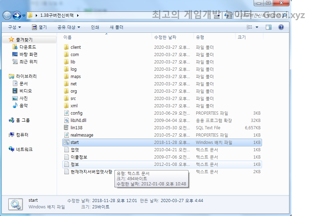Click the 'Windows 배치 파일' type cell
Image resolution: width=334 pixels, height=216 pixels.
pos(214,142)
